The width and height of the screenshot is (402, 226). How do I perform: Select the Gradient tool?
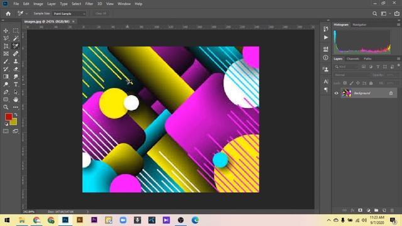pos(6,77)
